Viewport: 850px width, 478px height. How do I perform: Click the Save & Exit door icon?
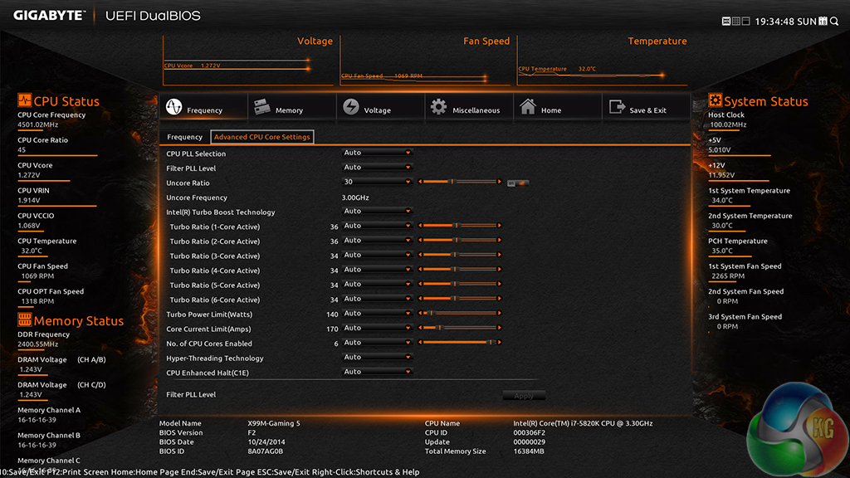pos(616,107)
